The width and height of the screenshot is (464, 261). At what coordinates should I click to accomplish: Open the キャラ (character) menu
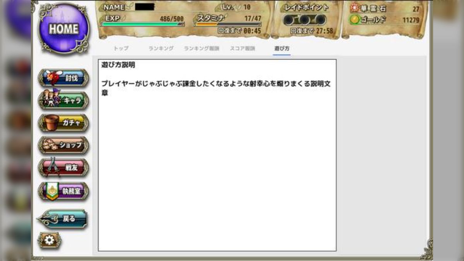coord(63,99)
